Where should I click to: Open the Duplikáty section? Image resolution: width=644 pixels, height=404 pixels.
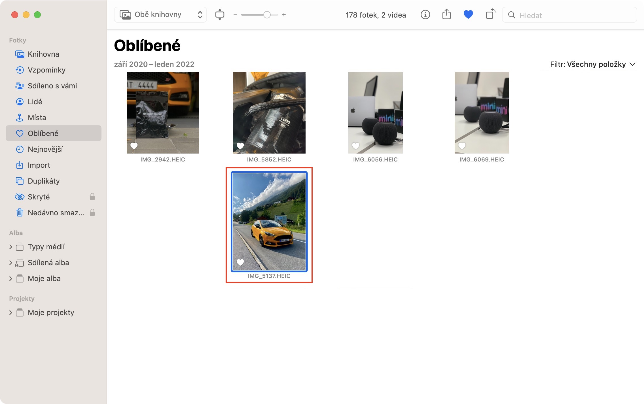pyautogui.click(x=44, y=181)
